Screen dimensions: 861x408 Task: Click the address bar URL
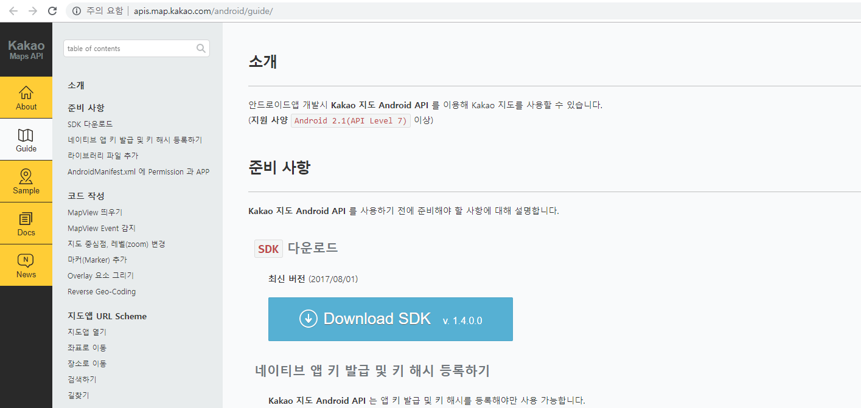click(203, 11)
